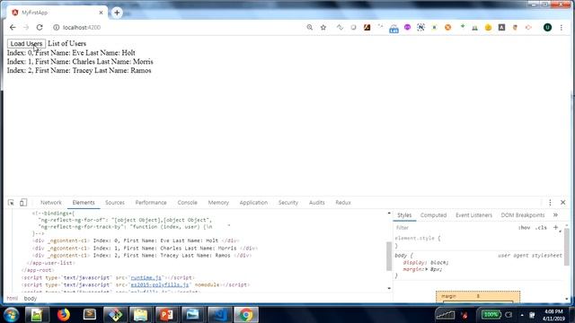The width and height of the screenshot is (575, 323).
Task: Switch to the Performance tab
Action: [151, 203]
